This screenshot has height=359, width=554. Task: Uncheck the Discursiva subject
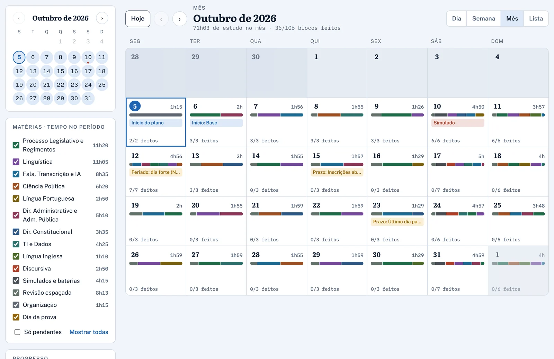[x=16, y=268]
